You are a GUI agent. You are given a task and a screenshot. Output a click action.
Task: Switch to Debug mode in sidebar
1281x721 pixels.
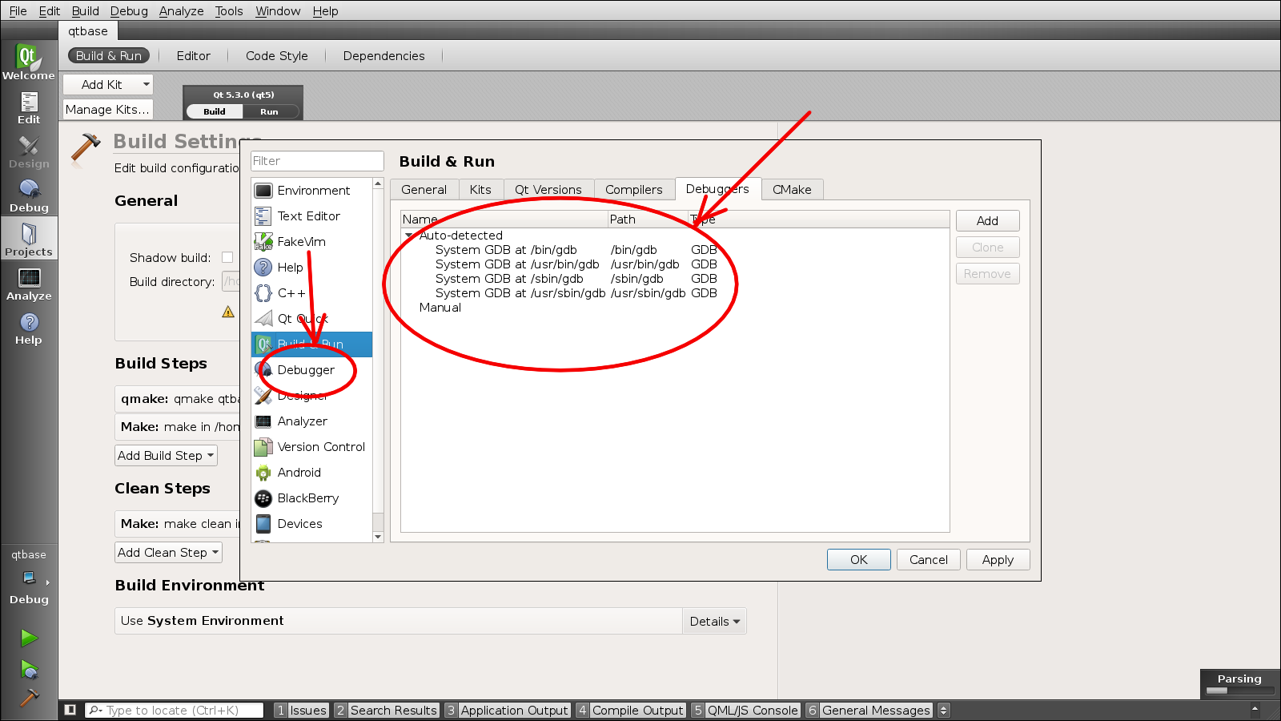pos(29,195)
